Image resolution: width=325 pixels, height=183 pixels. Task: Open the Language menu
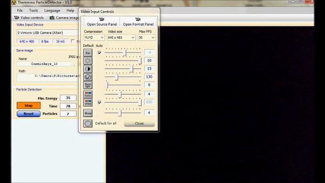52,10
